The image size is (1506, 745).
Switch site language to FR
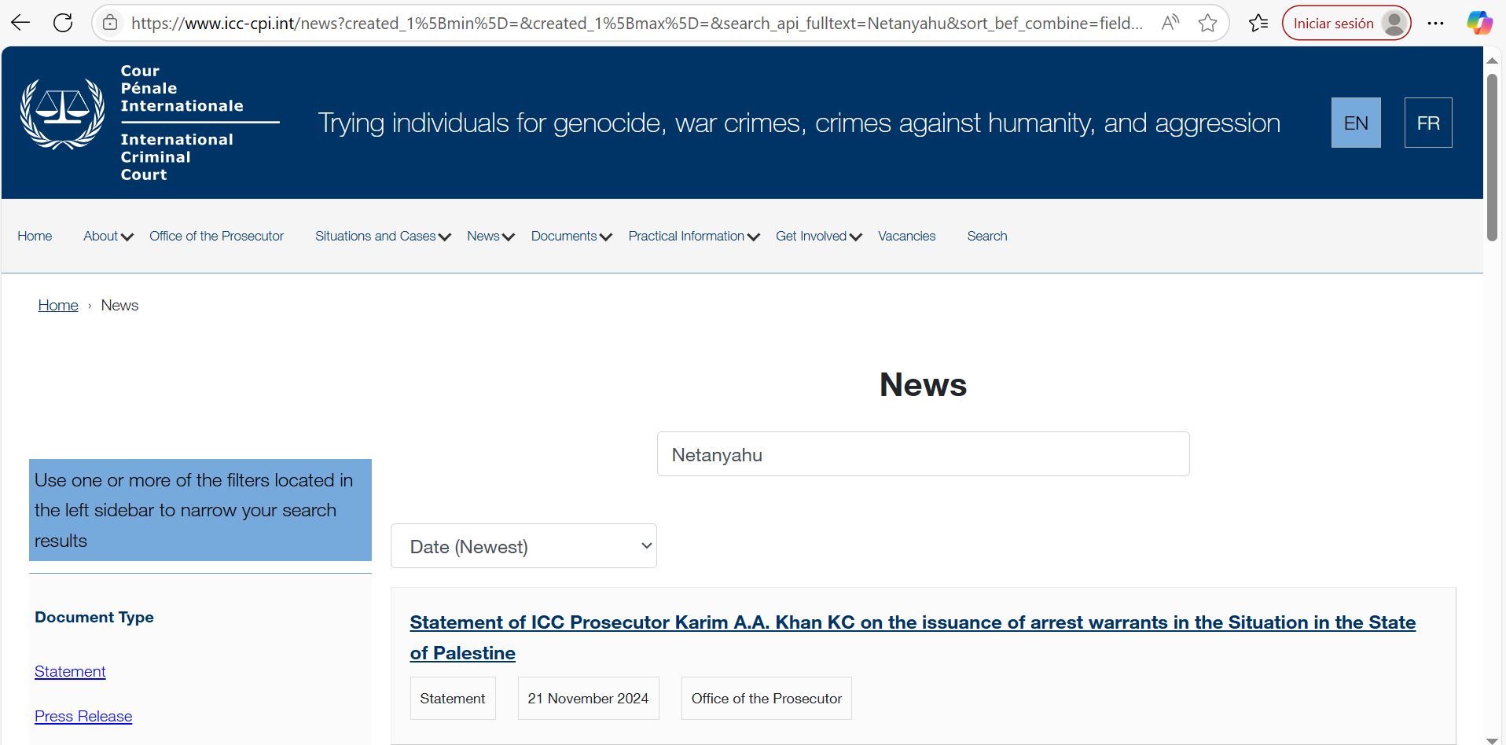[1427, 123]
